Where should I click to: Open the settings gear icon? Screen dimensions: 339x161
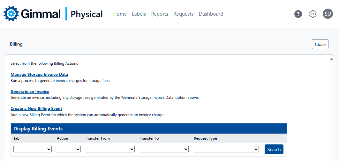(x=313, y=14)
